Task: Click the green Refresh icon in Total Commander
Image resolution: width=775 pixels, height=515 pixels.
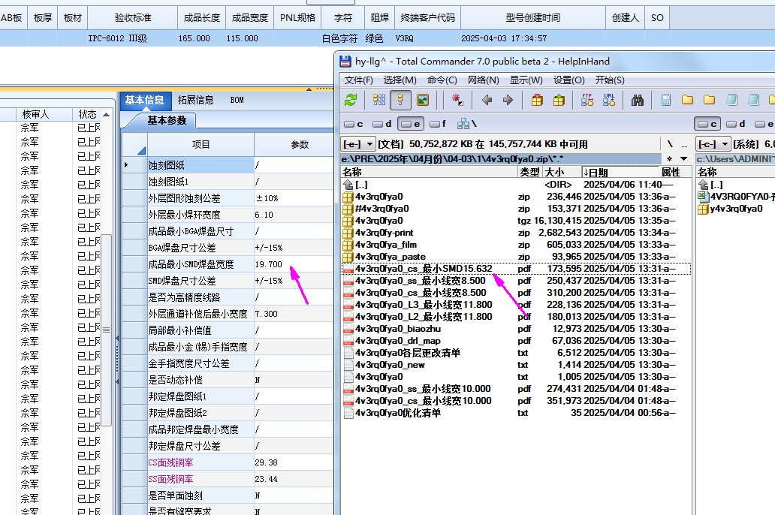Action: pos(351,101)
